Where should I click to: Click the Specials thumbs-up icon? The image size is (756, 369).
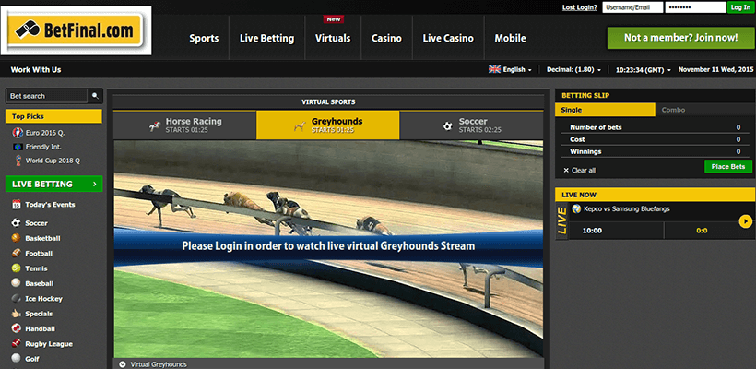pos(17,314)
